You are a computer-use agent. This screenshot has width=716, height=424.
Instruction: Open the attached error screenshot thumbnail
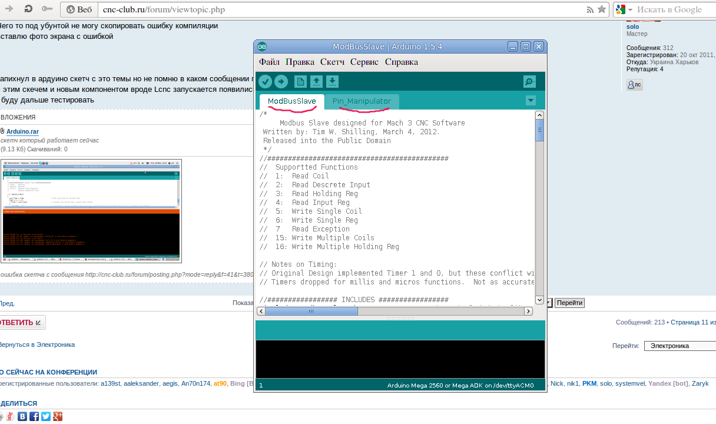tap(92, 211)
